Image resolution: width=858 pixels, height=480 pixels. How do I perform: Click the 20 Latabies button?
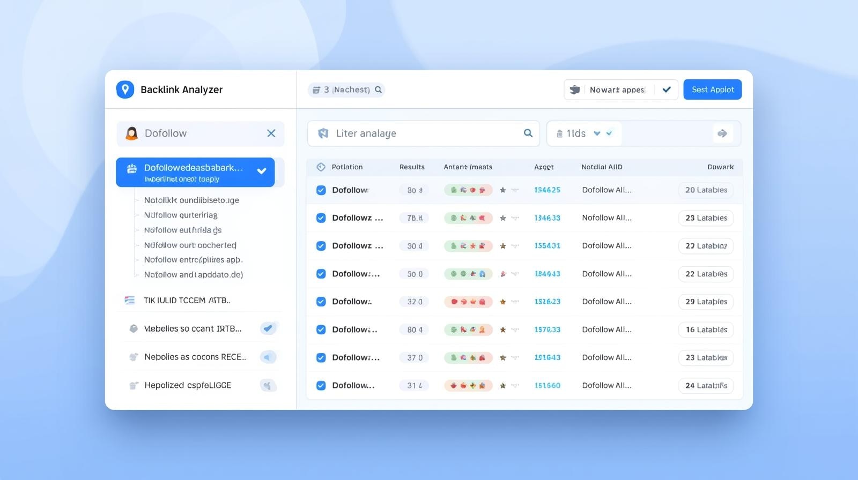[x=706, y=190]
